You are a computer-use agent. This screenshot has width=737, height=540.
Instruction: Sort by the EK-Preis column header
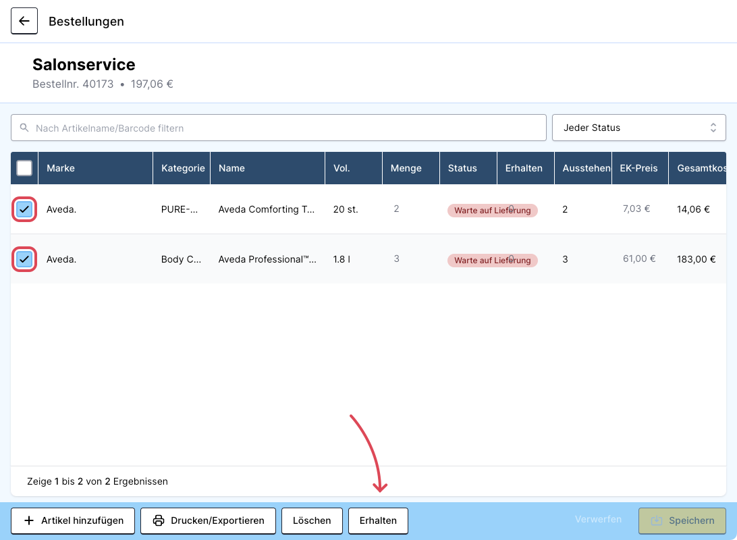[640, 168]
